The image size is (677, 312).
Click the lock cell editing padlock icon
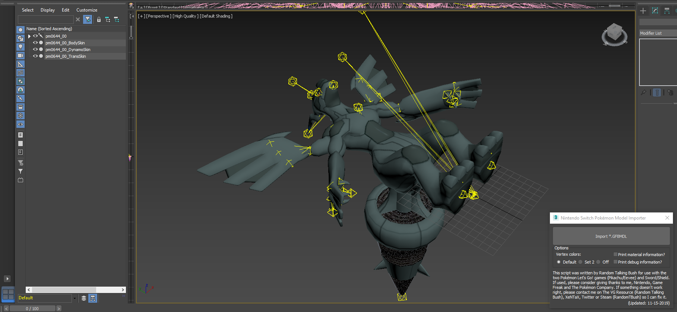click(x=99, y=20)
